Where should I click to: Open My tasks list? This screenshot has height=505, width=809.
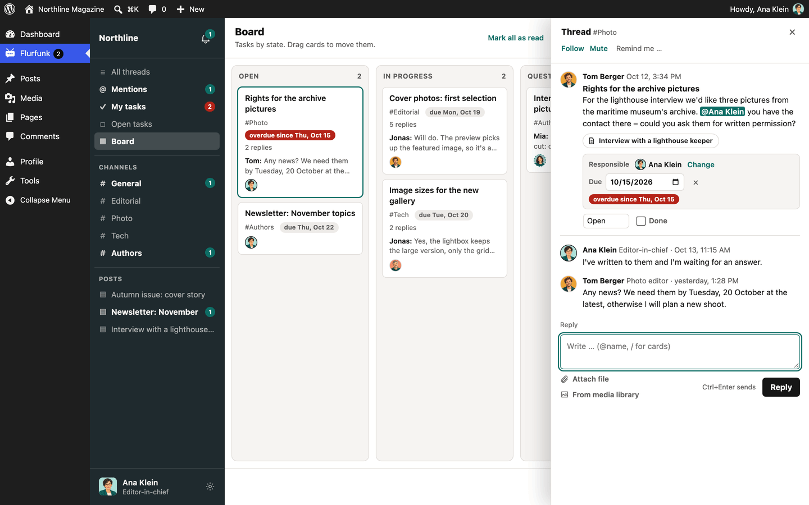click(157, 107)
